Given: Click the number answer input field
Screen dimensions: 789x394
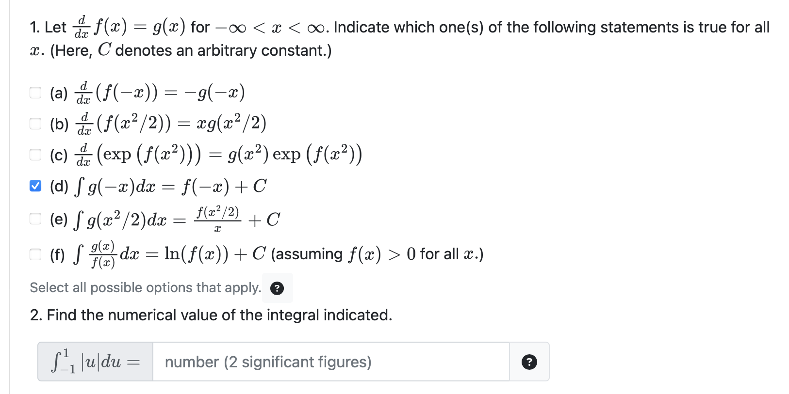Looking at the screenshot, I should (x=331, y=362).
